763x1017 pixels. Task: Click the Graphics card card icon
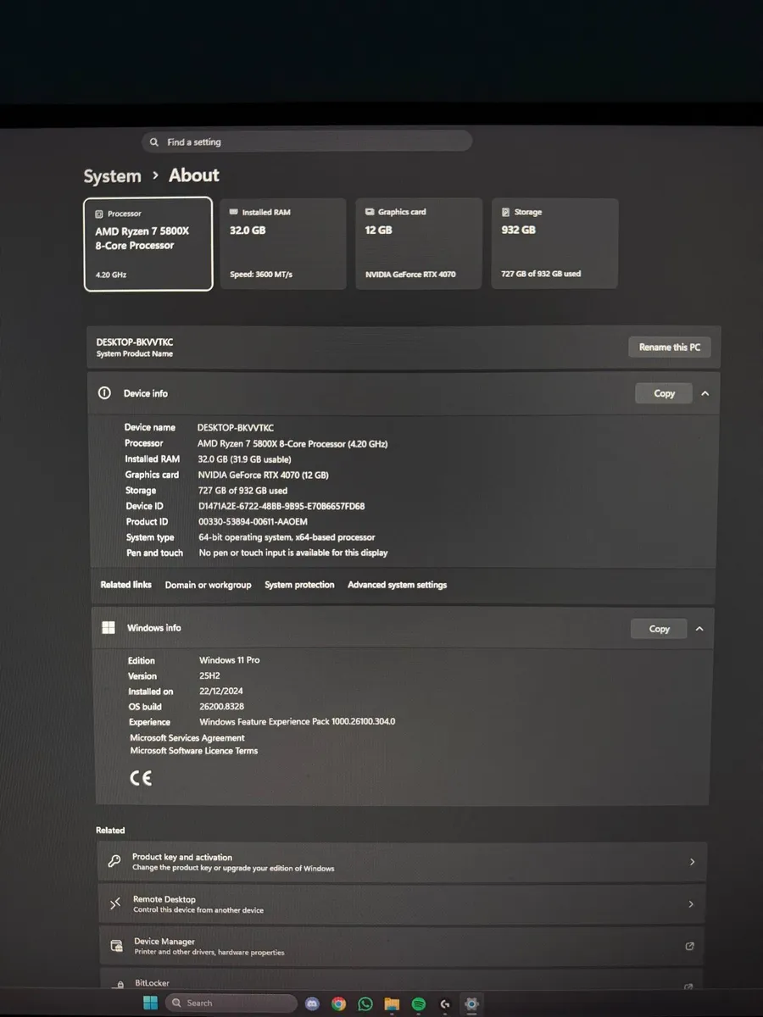(x=370, y=212)
